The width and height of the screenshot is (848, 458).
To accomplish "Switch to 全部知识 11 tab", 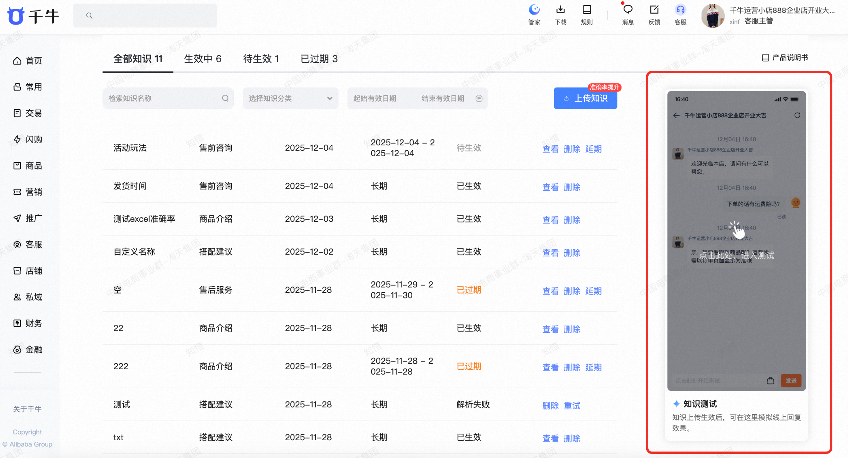I will tap(138, 59).
